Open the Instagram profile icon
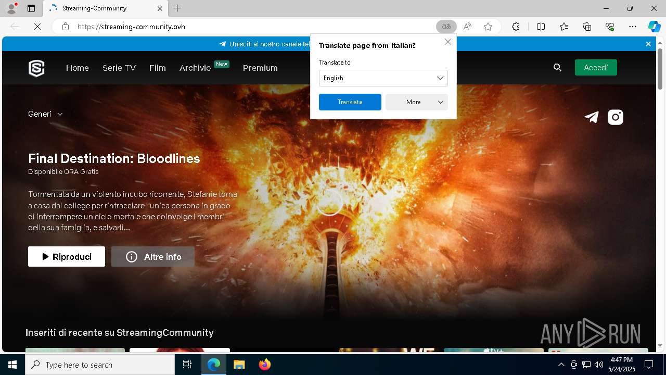 pyautogui.click(x=616, y=117)
